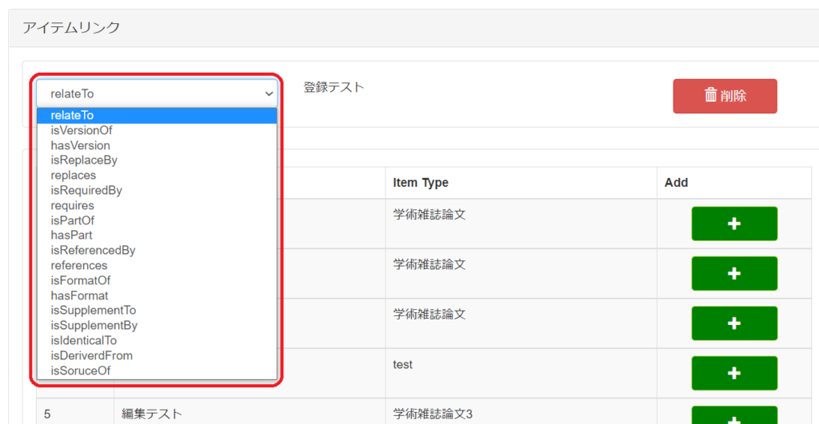Select the requires relation option
The width and height of the screenshot is (819, 424).
pyautogui.click(x=72, y=205)
